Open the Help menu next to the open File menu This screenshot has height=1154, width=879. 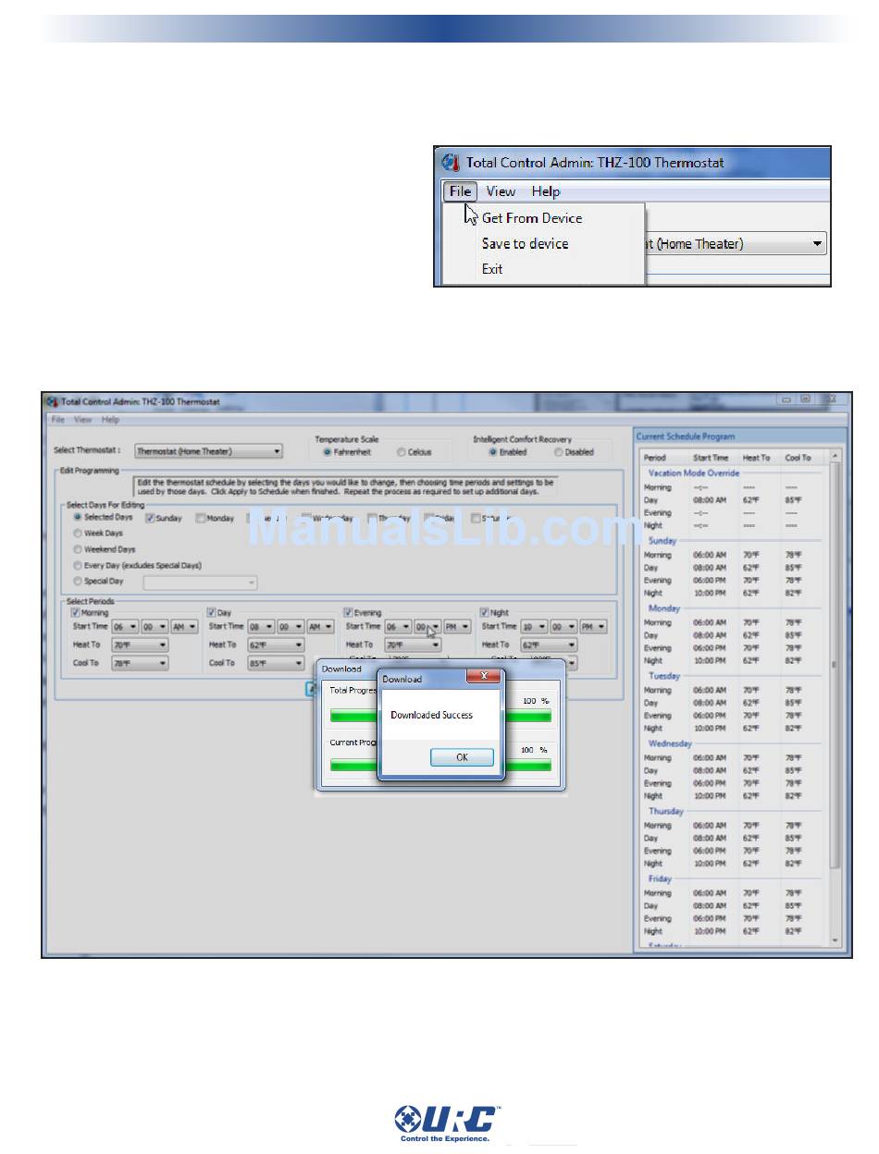point(546,191)
